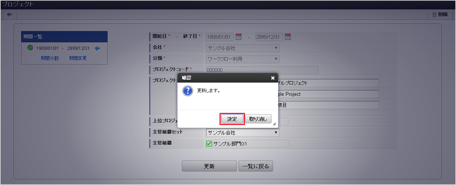Click the project name field ending プロジェクト
The height and width of the screenshot is (185, 456).
point(328,83)
